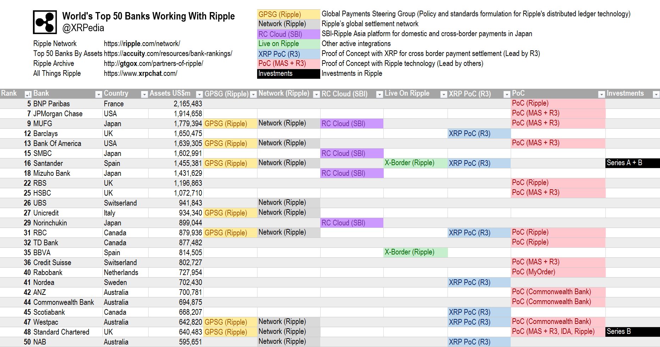Select the UBS Network (Ripple) cell

tap(288, 203)
